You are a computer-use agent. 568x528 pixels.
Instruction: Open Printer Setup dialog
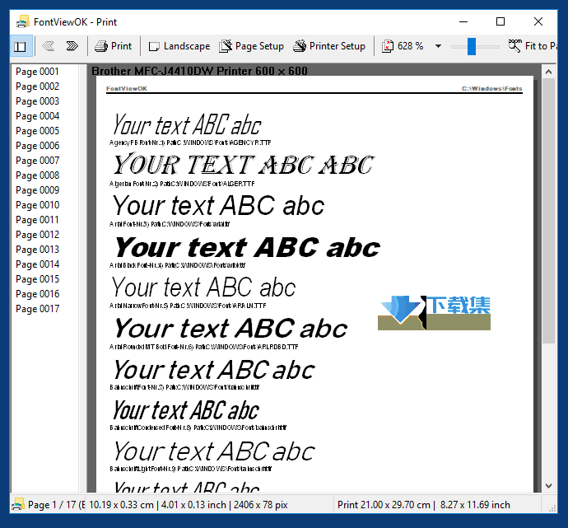click(329, 46)
